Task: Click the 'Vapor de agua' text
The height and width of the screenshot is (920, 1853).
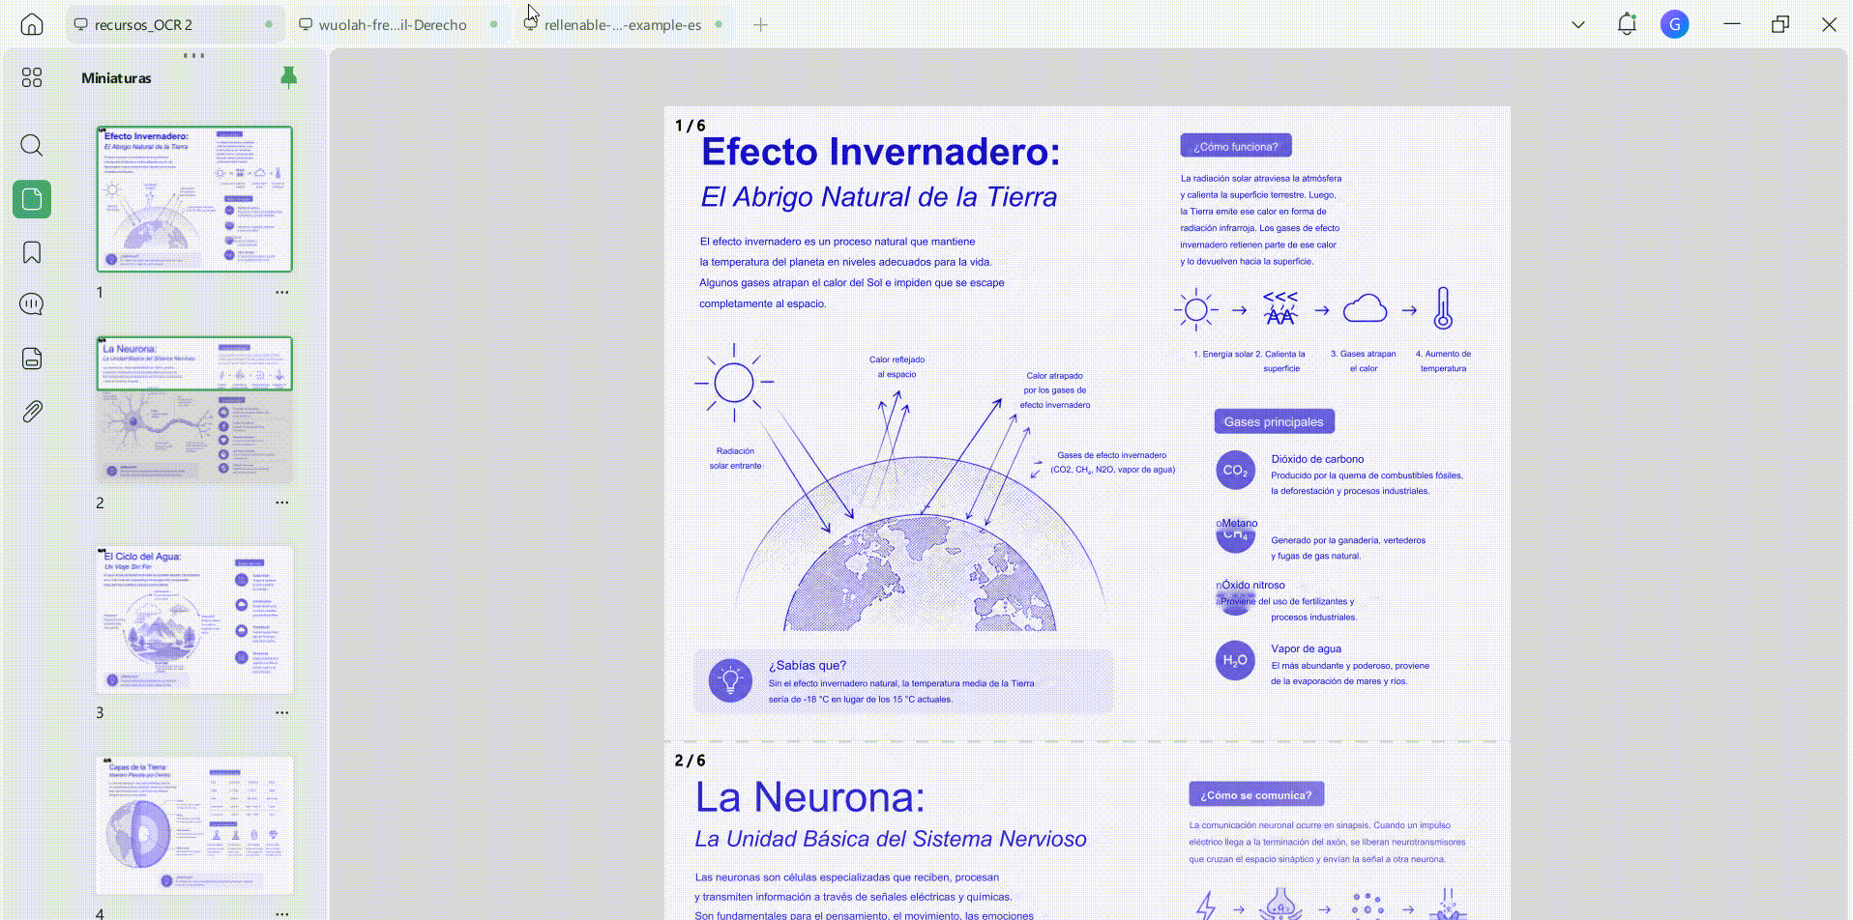Action: [1306, 648]
